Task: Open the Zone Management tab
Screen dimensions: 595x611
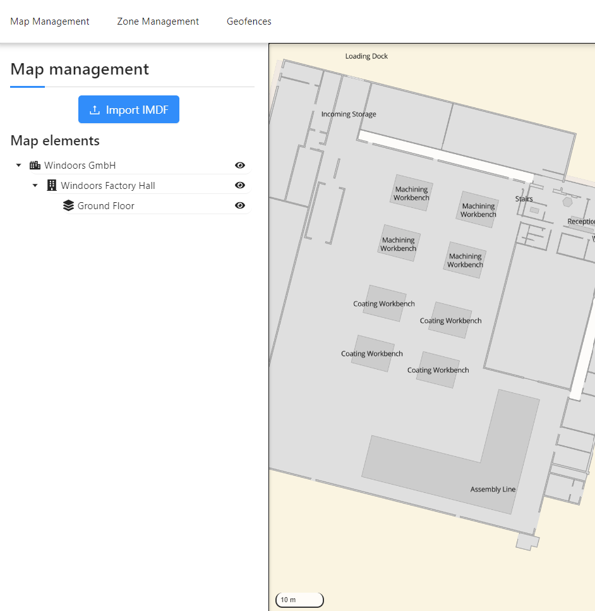Action: coord(158,21)
